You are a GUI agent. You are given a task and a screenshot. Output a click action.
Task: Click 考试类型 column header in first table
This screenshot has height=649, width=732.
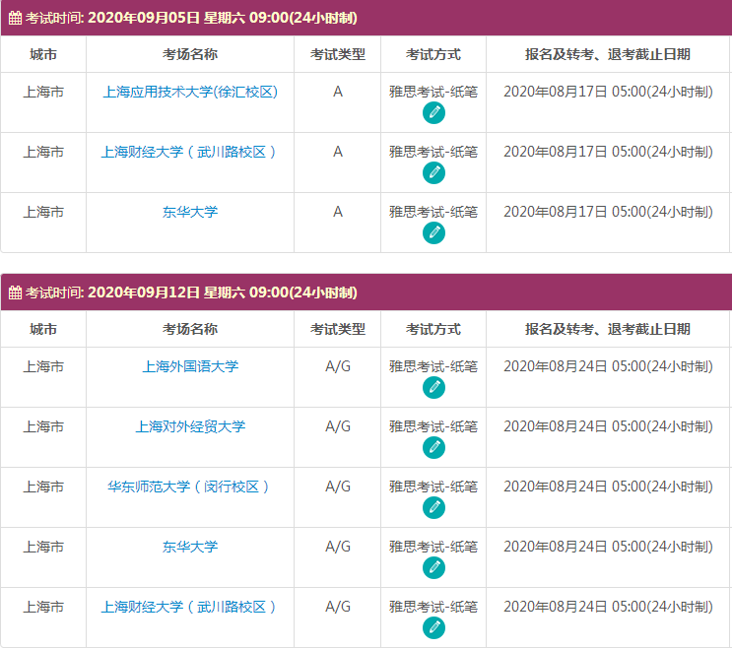click(x=338, y=54)
